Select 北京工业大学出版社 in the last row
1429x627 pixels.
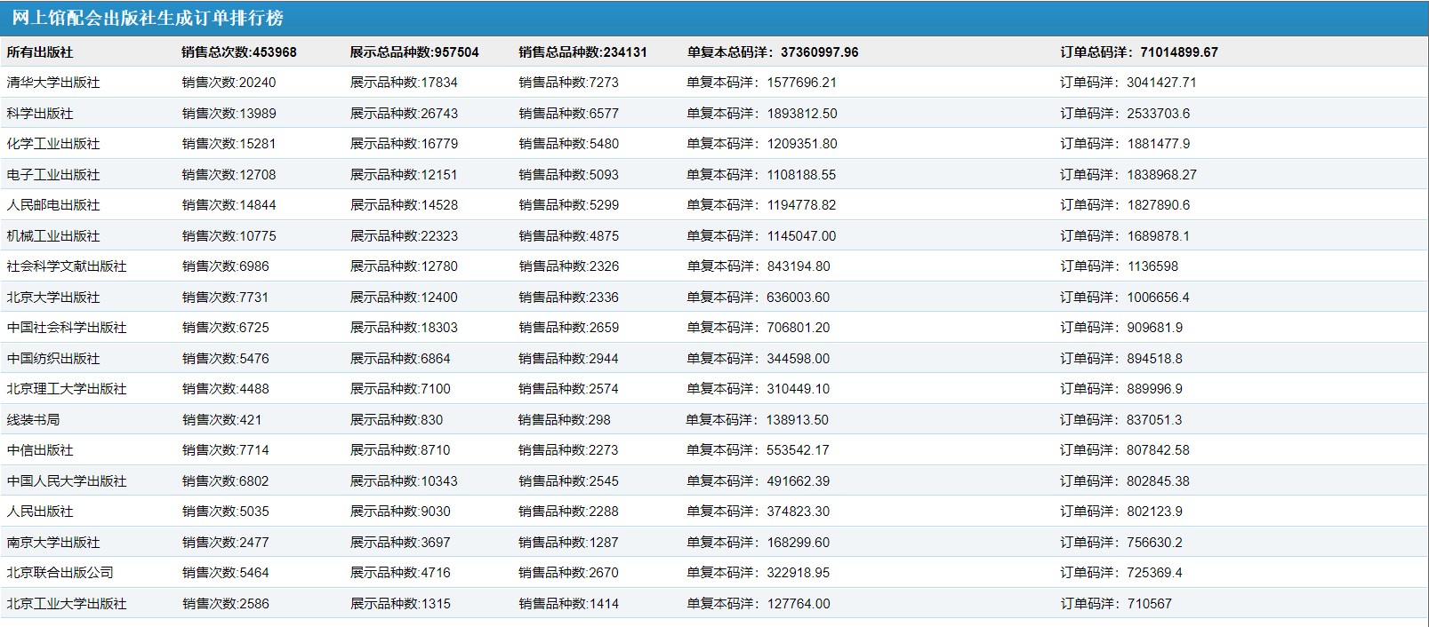[x=67, y=604]
